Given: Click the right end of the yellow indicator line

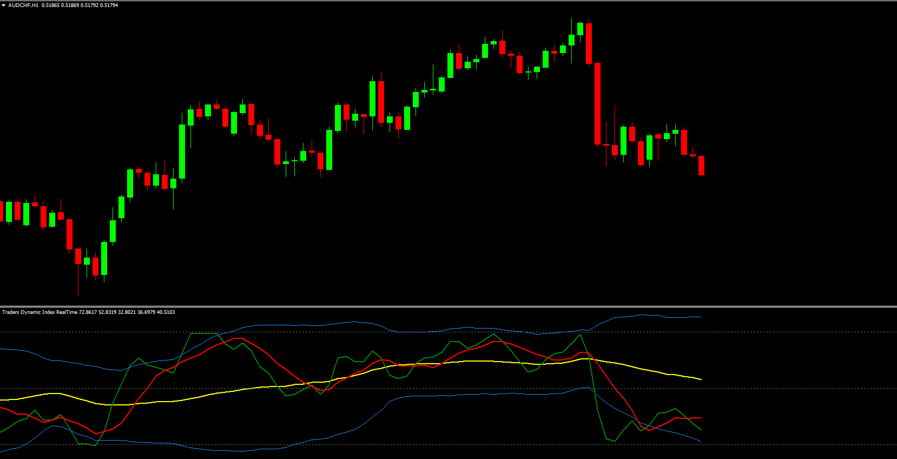Looking at the screenshot, I should [x=701, y=379].
